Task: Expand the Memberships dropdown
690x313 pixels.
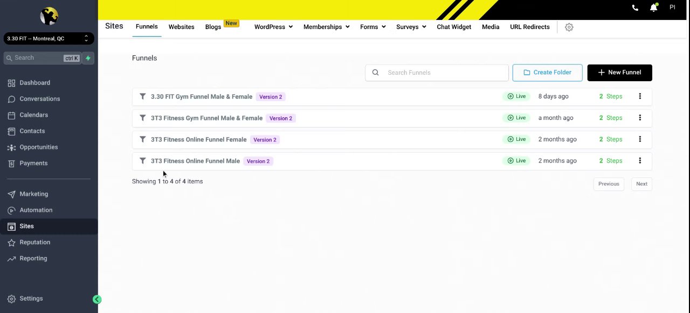Action: 327,27
